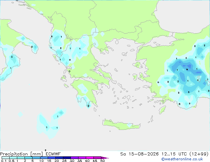Select the 10–15 mm legend swatch

44,158
